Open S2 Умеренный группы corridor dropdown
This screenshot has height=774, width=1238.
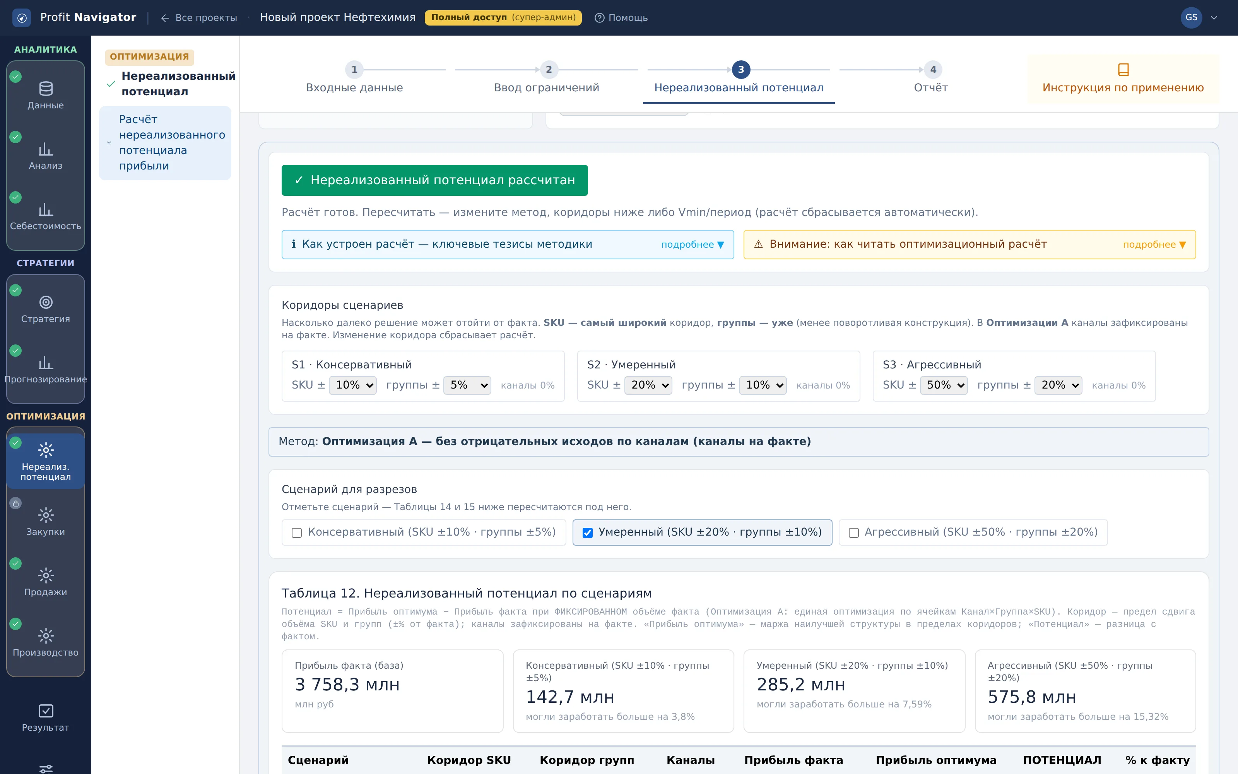(x=763, y=385)
